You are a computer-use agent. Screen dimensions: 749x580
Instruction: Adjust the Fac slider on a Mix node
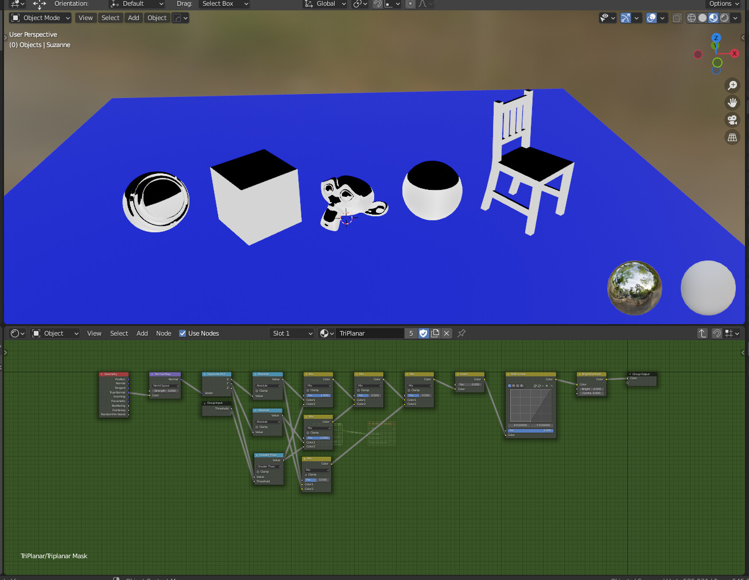point(318,394)
